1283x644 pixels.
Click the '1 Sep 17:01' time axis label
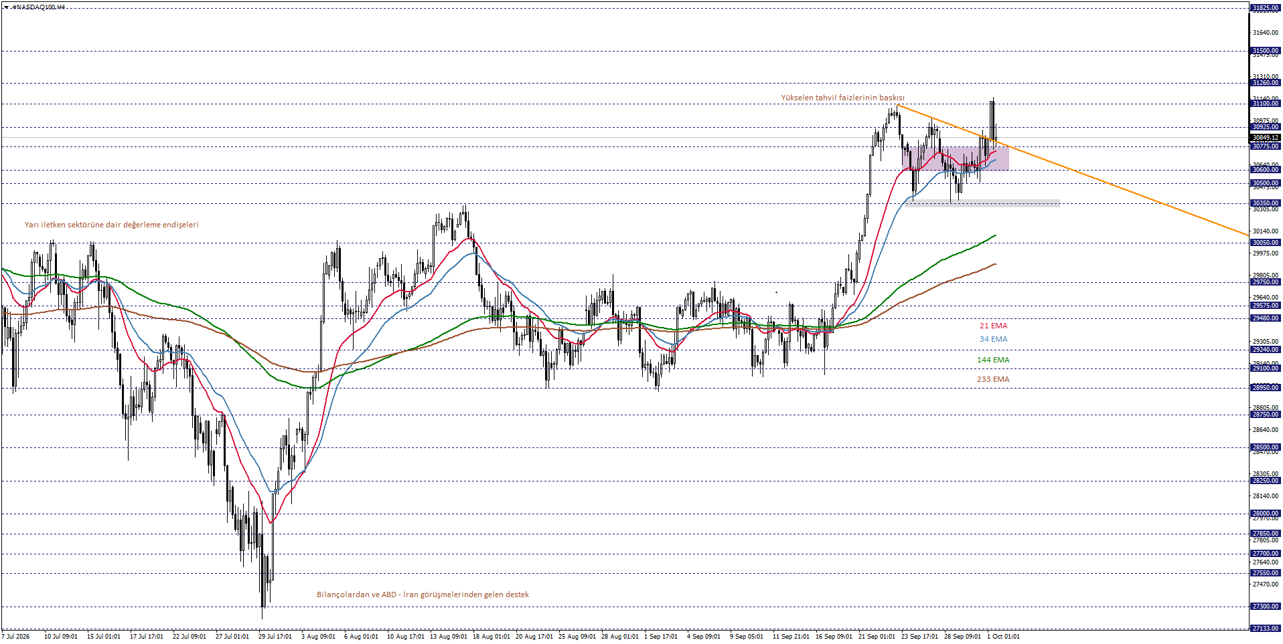click(661, 637)
